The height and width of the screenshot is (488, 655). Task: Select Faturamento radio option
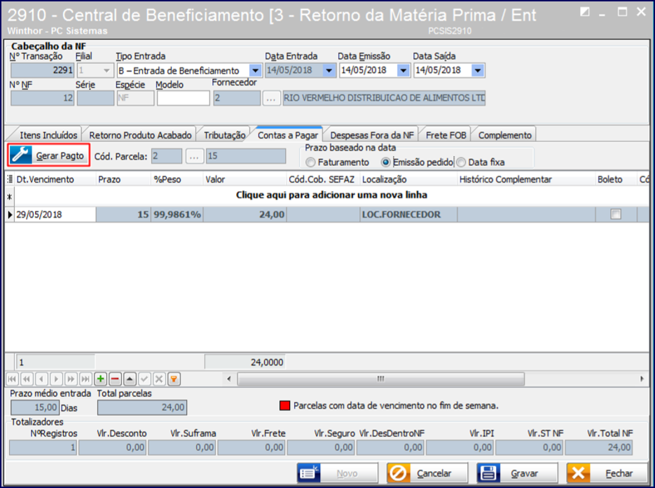[x=310, y=162]
